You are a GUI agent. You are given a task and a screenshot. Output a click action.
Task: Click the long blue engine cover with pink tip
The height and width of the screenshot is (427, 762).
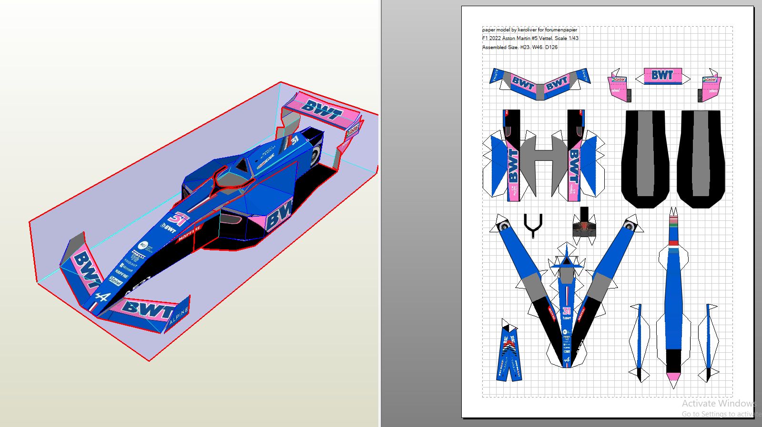pyautogui.click(x=673, y=305)
